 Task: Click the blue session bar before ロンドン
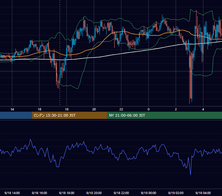click(x=16, y=115)
